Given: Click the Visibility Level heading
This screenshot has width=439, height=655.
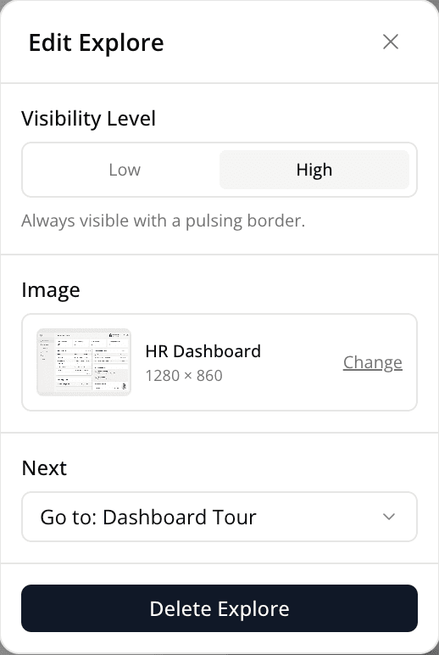Looking at the screenshot, I should click(x=88, y=118).
